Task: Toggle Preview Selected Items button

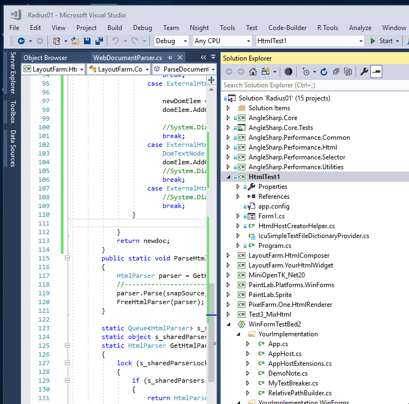Action: pos(376,72)
